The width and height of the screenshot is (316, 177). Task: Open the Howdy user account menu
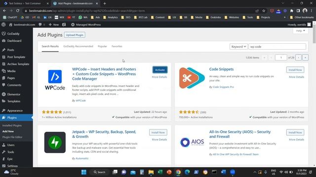(299, 25)
